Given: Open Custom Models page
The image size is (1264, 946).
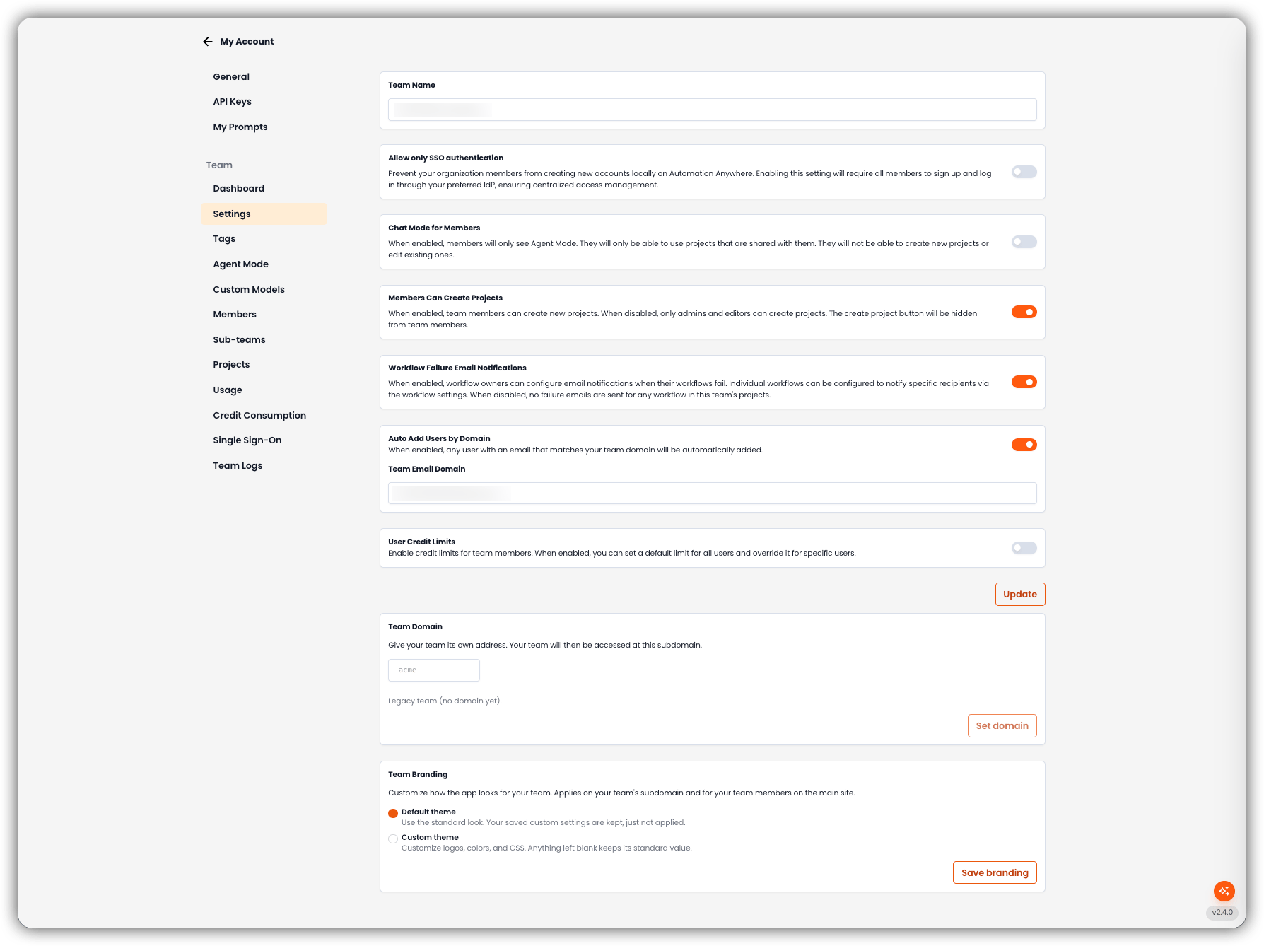Looking at the screenshot, I should tap(249, 289).
